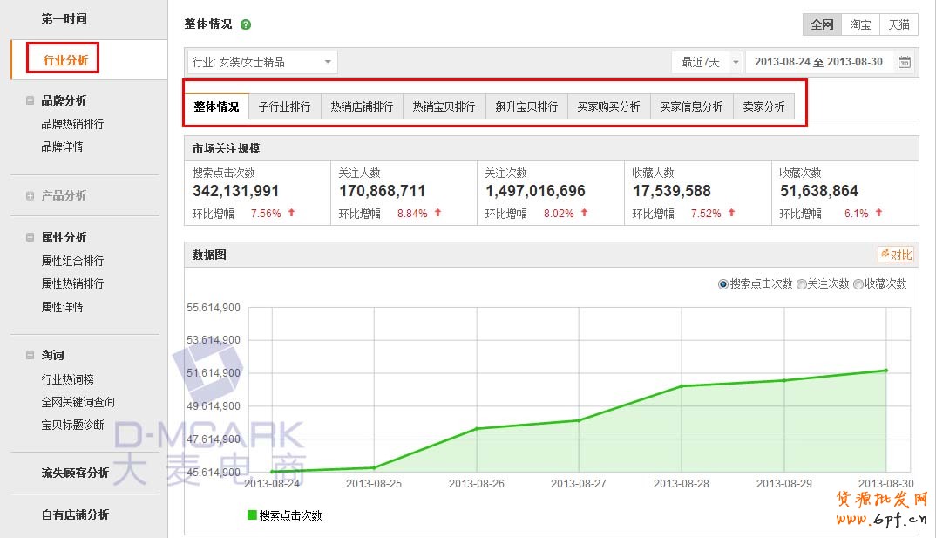This screenshot has width=936, height=538.
Task: Click the 2013-08-28 data point on chart
Action: click(682, 386)
